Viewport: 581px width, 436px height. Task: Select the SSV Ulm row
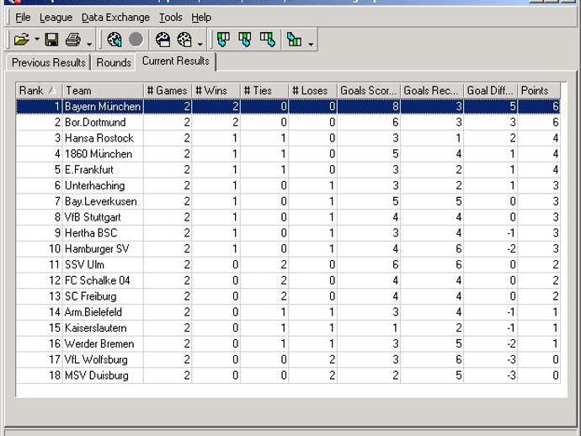[288, 265]
